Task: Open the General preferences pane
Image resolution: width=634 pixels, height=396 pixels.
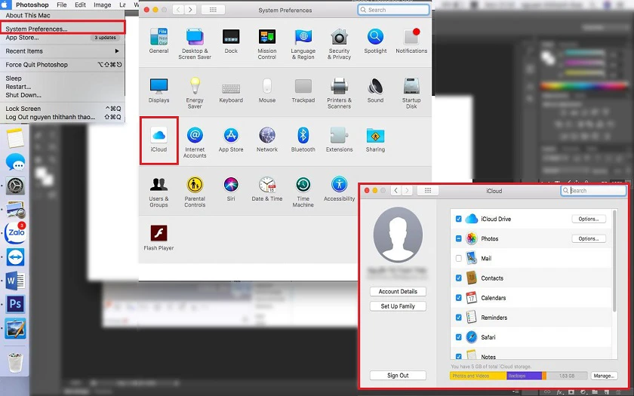Action: [x=158, y=41]
